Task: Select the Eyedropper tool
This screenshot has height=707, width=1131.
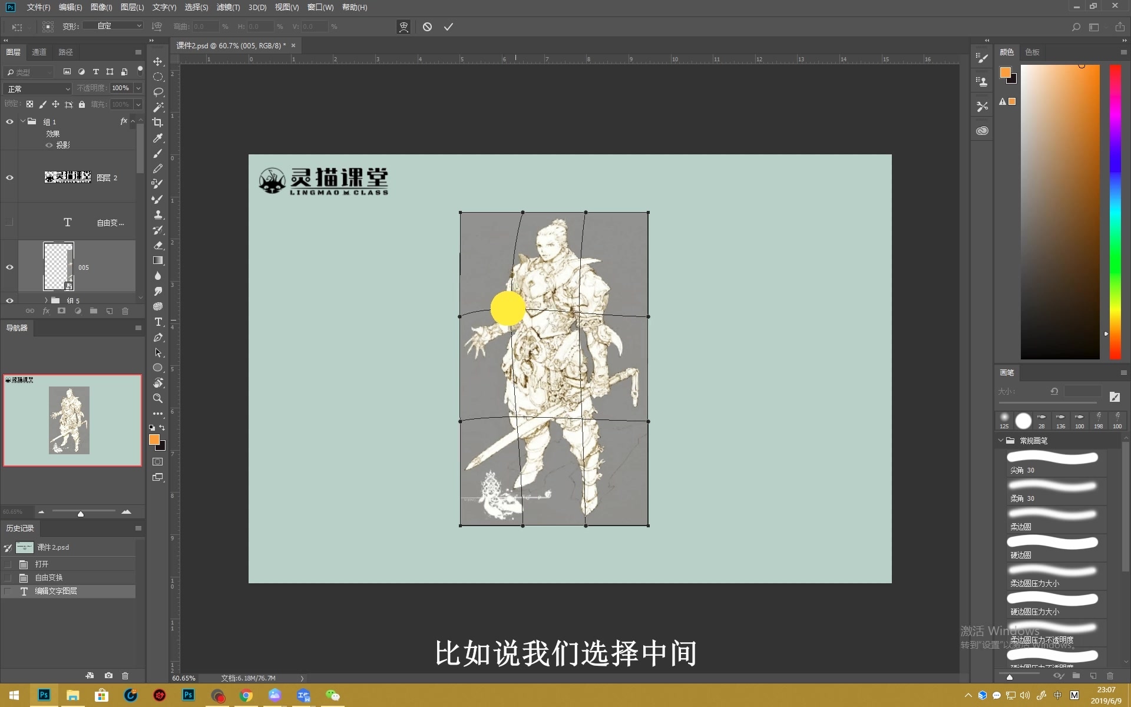Action: pos(158,138)
